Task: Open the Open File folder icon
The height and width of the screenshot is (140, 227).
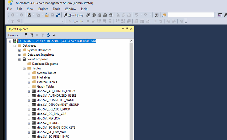Action: click(x=47, y=15)
